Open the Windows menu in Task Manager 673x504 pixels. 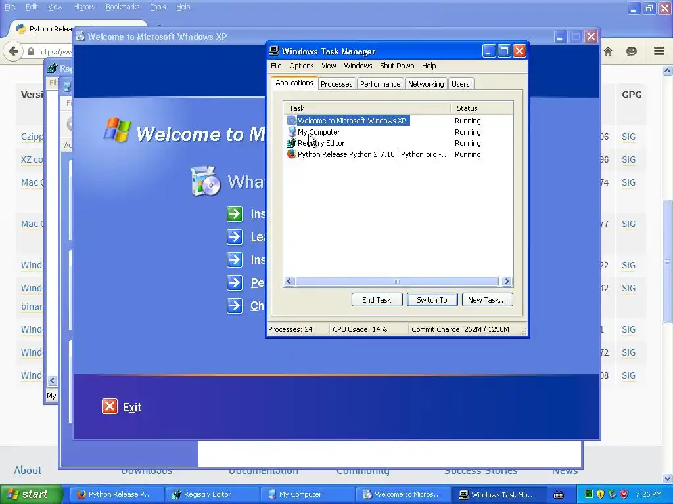point(358,66)
